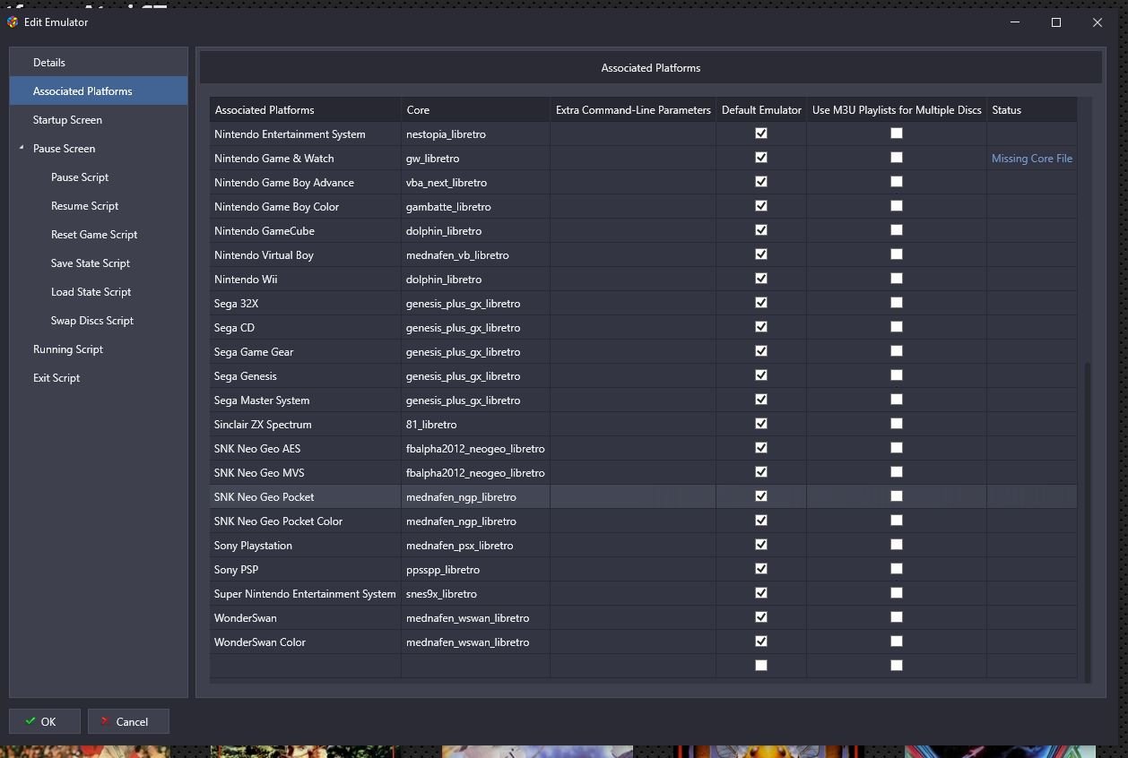
Task: Check Default Emulator in the empty new row
Action: [x=761, y=666]
